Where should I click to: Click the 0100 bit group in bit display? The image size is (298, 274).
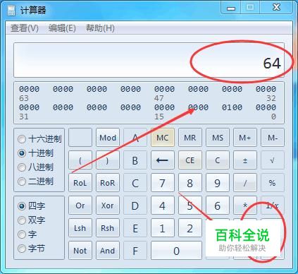tap(232, 107)
